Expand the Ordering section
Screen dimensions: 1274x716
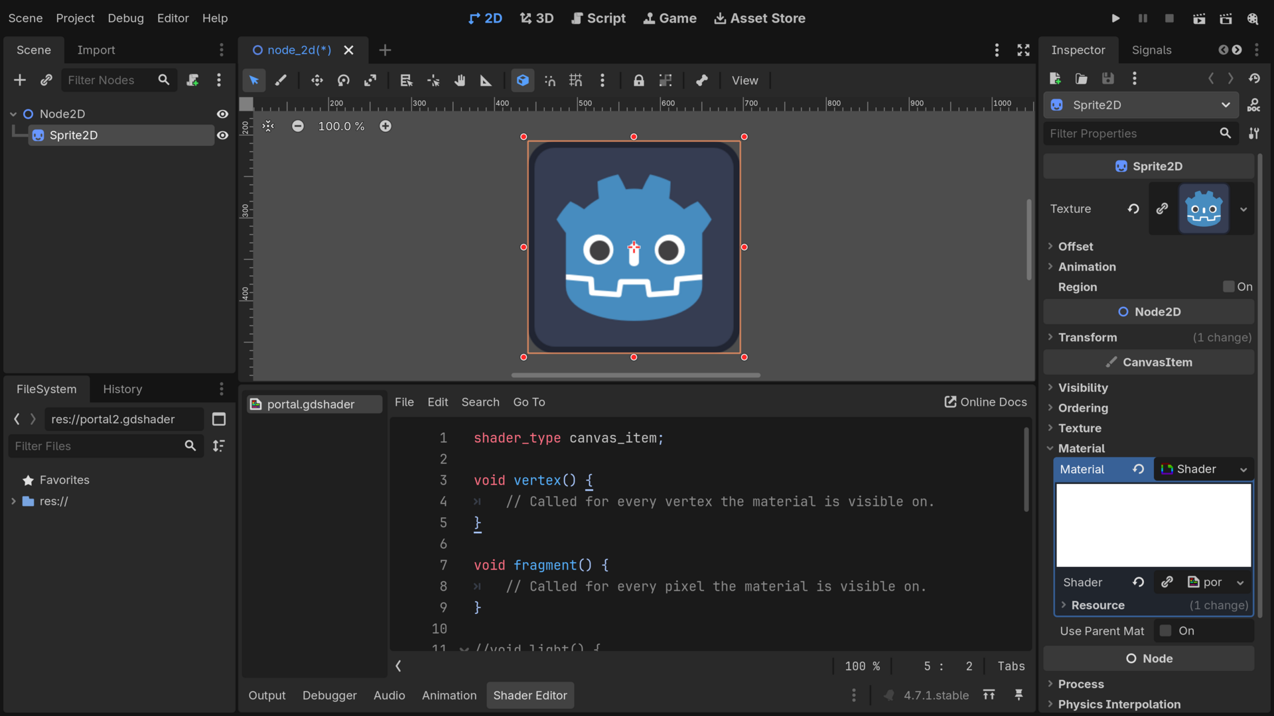coord(1149,408)
